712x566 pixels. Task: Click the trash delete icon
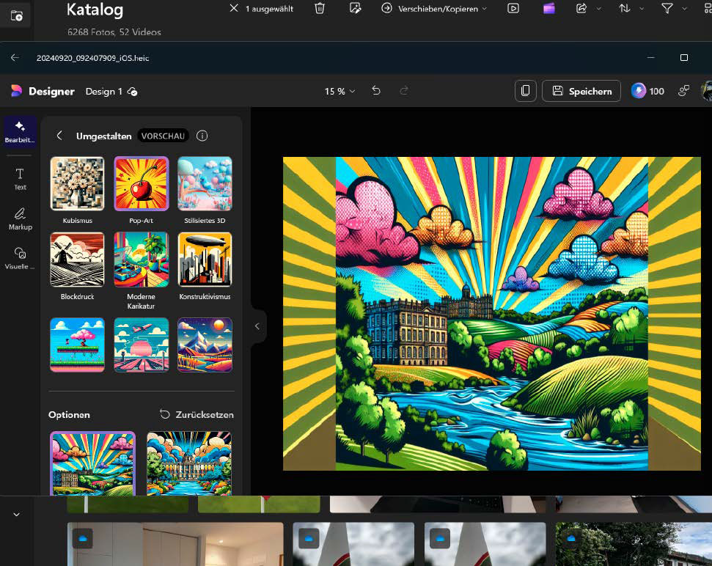(320, 9)
